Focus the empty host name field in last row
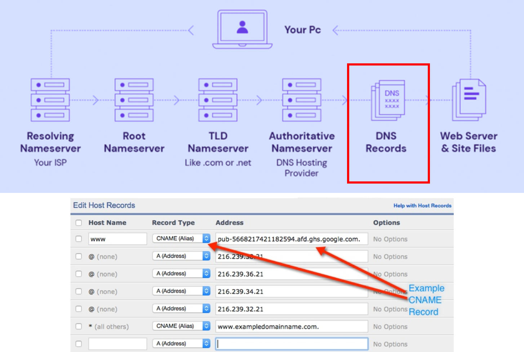This screenshot has height=352, width=524. pos(117,344)
